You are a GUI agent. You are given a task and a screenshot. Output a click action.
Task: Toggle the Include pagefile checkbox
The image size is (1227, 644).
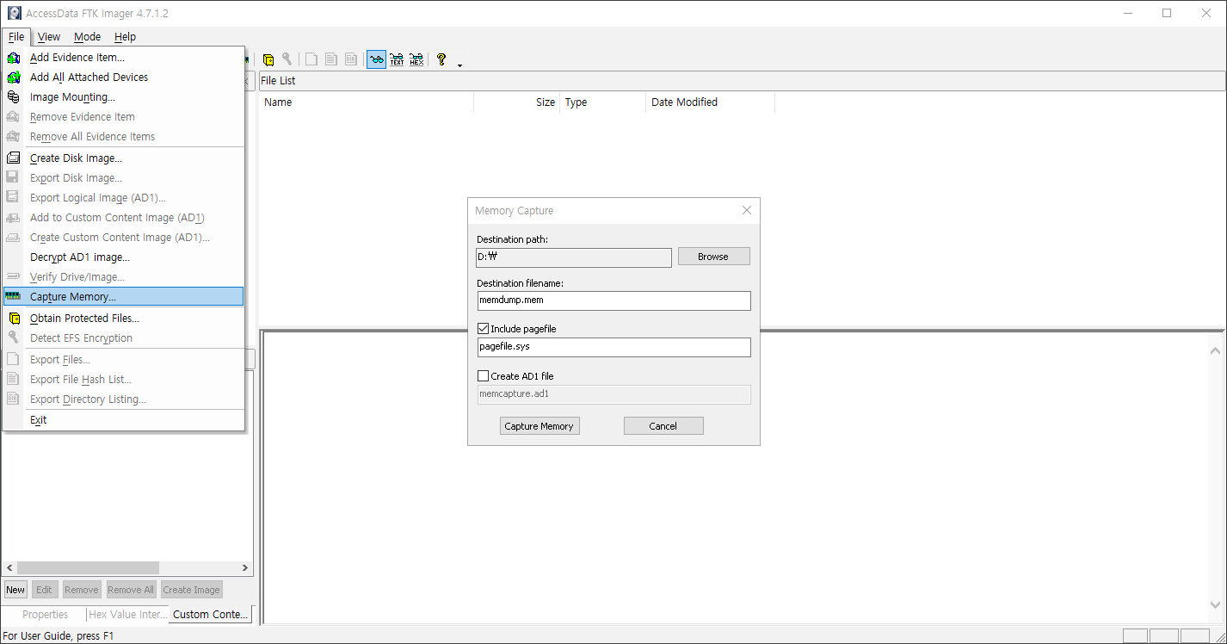click(x=483, y=329)
